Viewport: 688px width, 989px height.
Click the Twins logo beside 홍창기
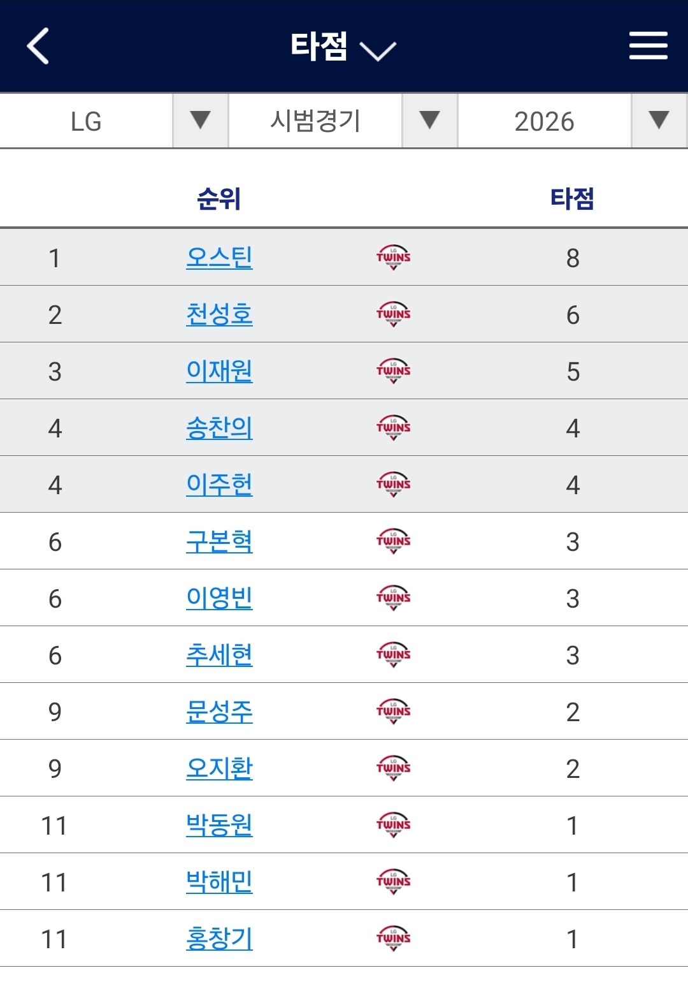coord(393,939)
